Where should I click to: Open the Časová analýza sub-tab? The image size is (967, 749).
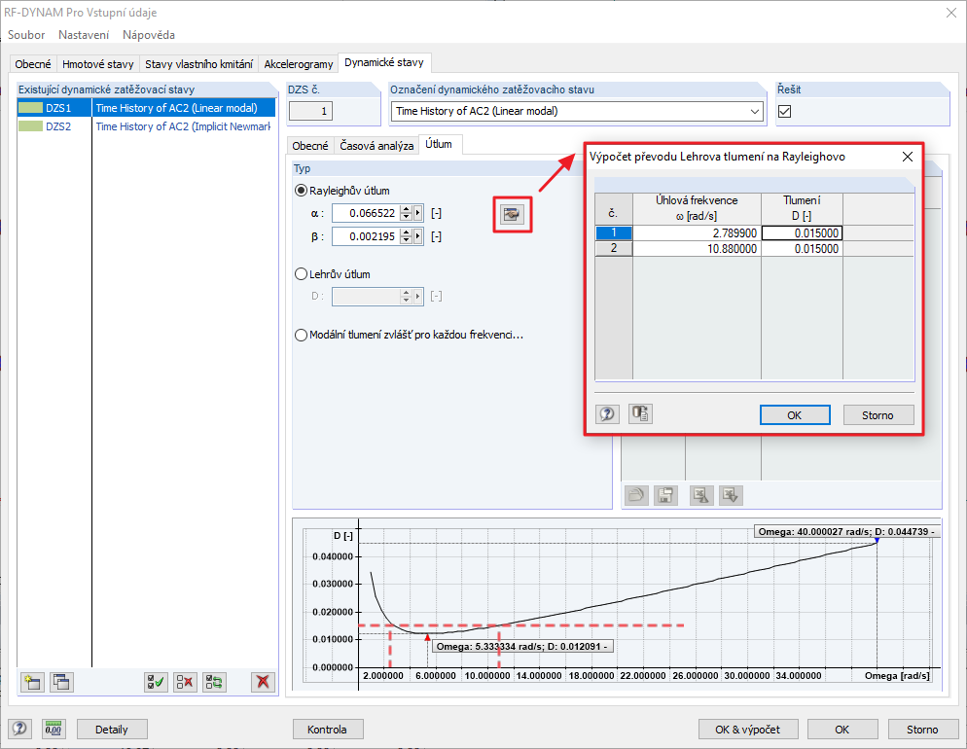(376, 146)
